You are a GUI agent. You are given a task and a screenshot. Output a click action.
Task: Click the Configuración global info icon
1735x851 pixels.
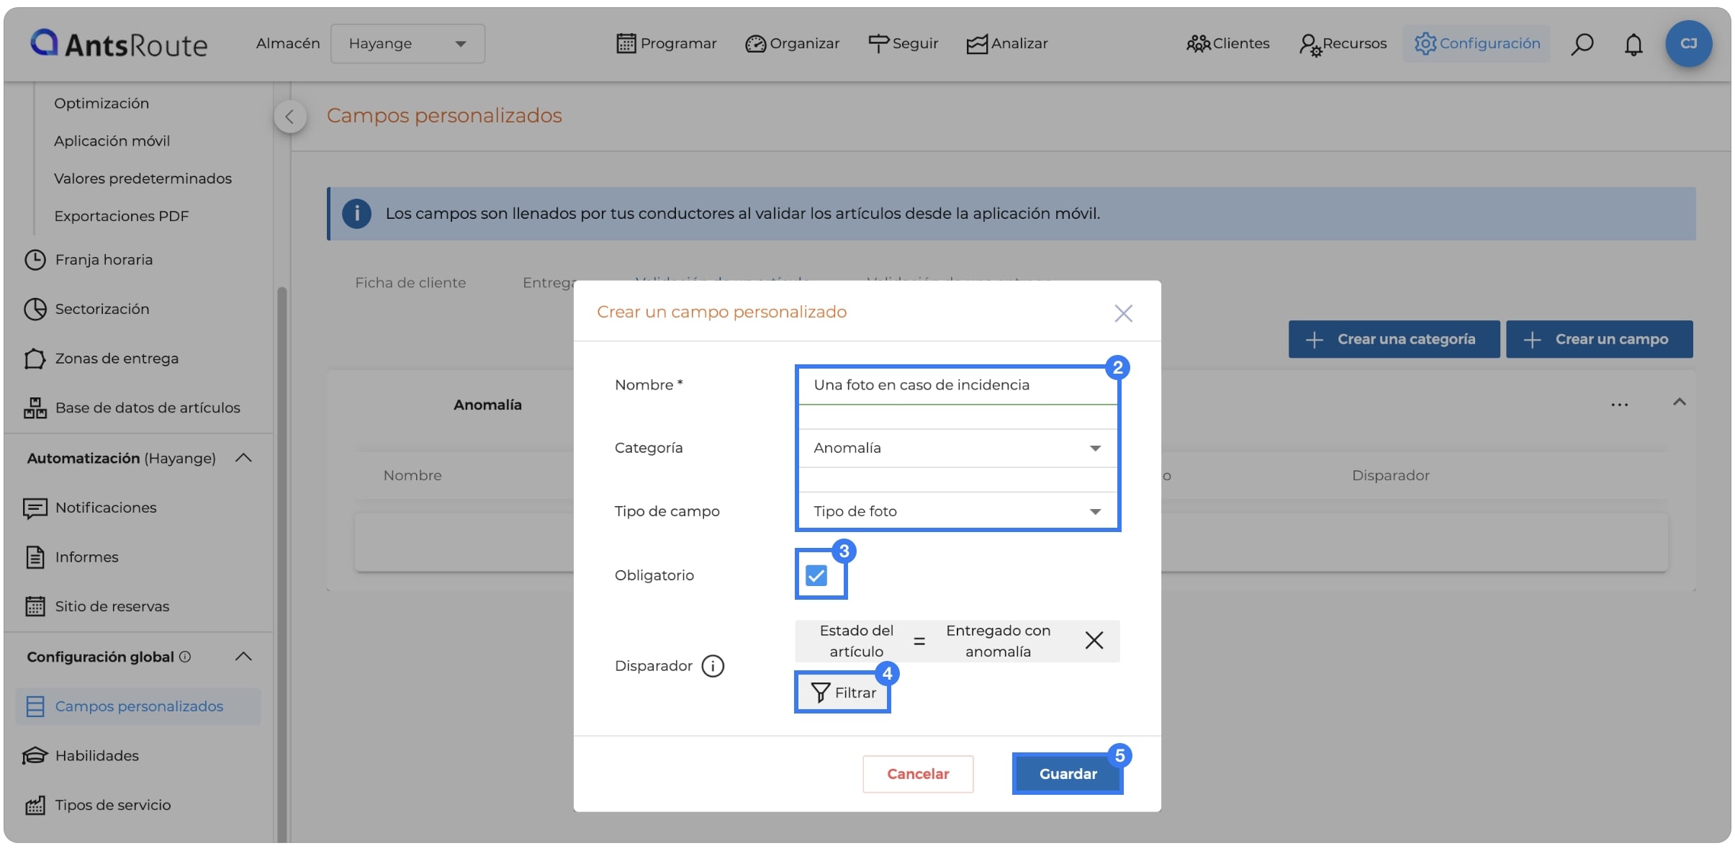pos(185,657)
